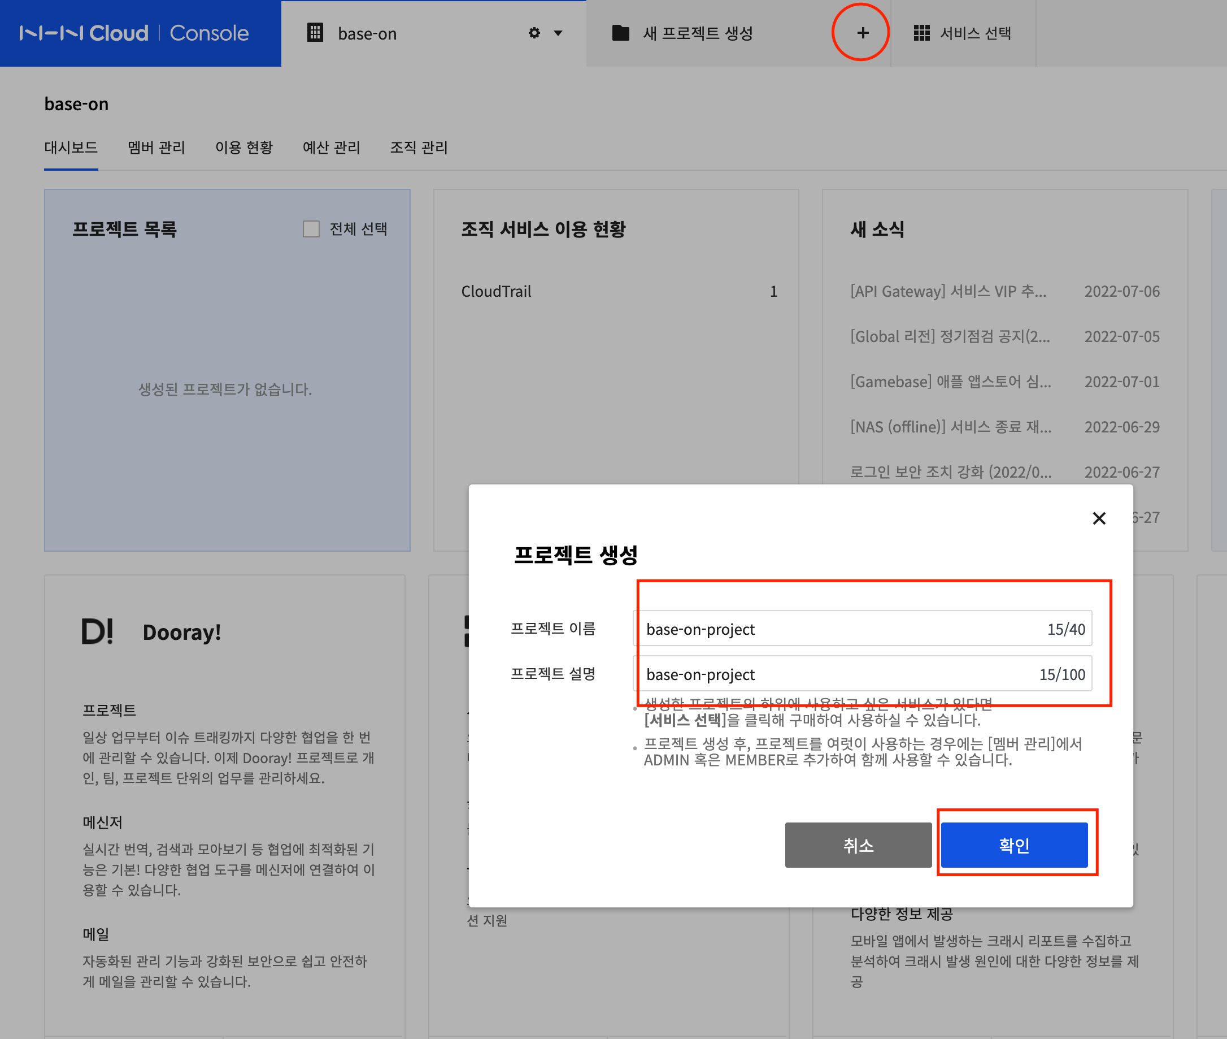Open the service selection grid icon
This screenshot has width=1227, height=1039.
coord(921,33)
